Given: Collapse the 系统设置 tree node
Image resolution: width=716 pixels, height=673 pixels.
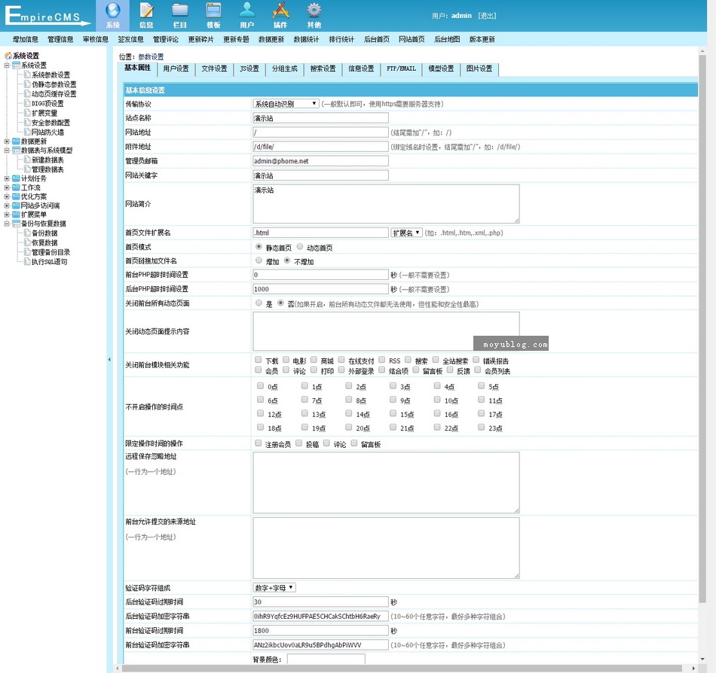Looking at the screenshot, I should (x=7, y=65).
